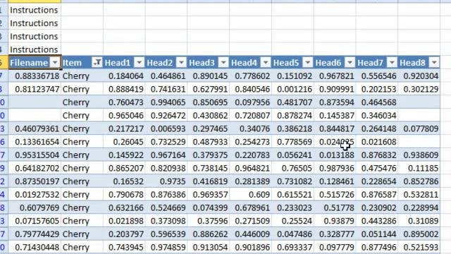The image size is (451, 254).
Task: Select cell with value 0.965046
Action: point(124,116)
